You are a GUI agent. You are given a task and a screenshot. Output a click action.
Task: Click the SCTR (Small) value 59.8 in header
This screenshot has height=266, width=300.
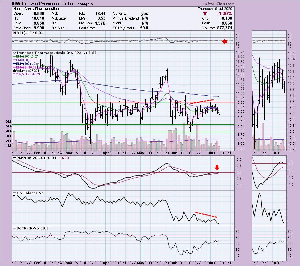[x=144, y=28]
